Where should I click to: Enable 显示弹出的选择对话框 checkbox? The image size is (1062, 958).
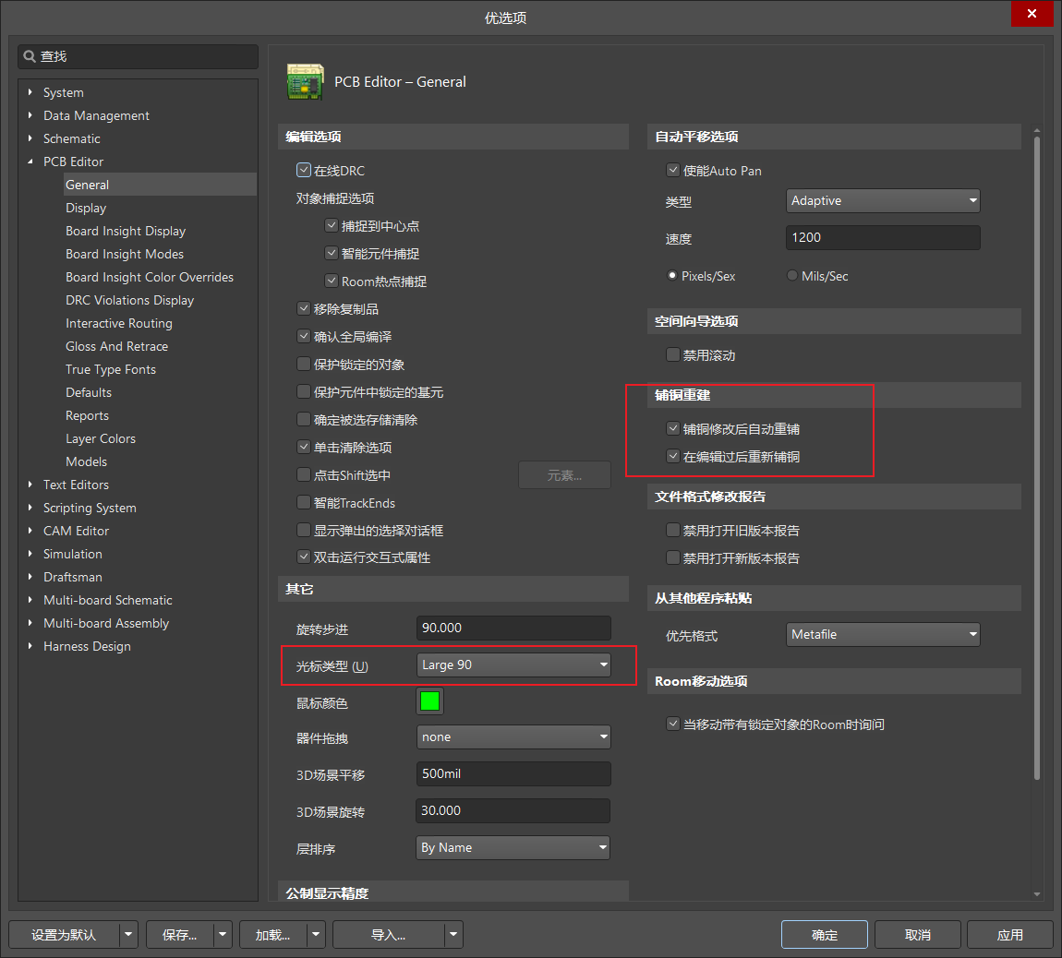point(304,530)
